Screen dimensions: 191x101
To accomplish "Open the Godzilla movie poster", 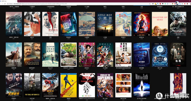I will [x=14, y=24].
